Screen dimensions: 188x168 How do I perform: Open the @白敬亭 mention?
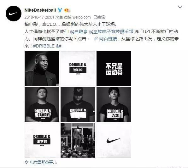coord(79,31)
